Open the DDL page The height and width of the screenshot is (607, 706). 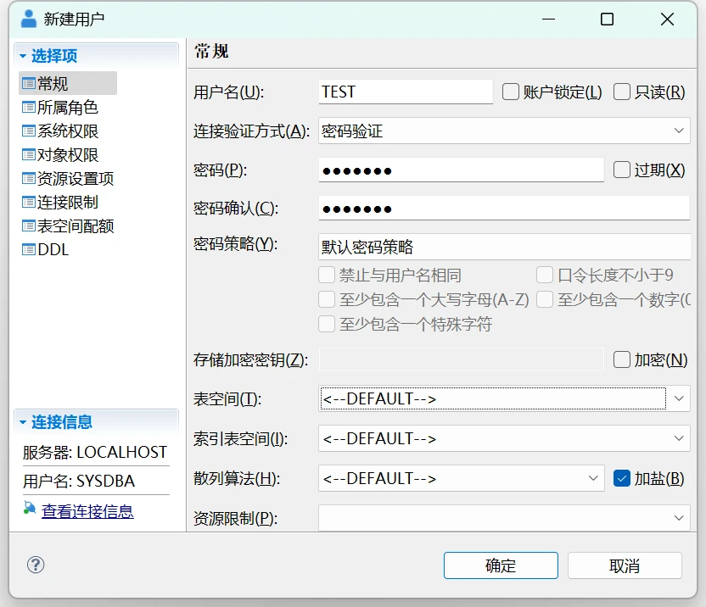click(x=53, y=250)
